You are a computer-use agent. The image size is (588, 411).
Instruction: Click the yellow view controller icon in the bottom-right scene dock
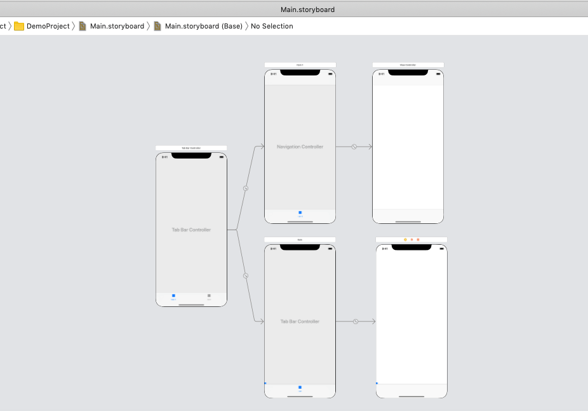(405, 240)
